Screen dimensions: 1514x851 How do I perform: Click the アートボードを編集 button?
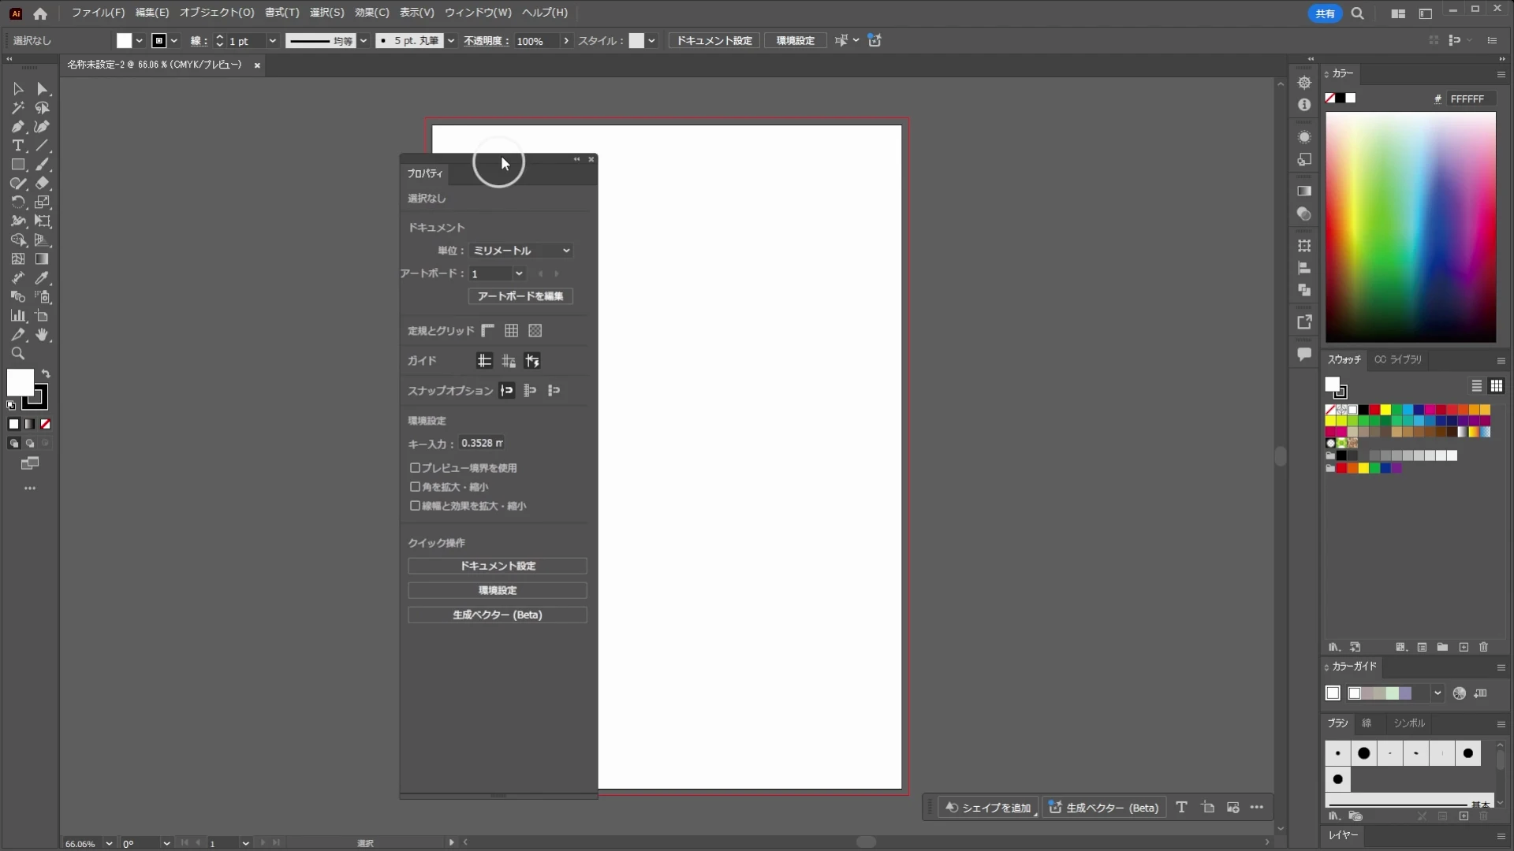point(520,296)
